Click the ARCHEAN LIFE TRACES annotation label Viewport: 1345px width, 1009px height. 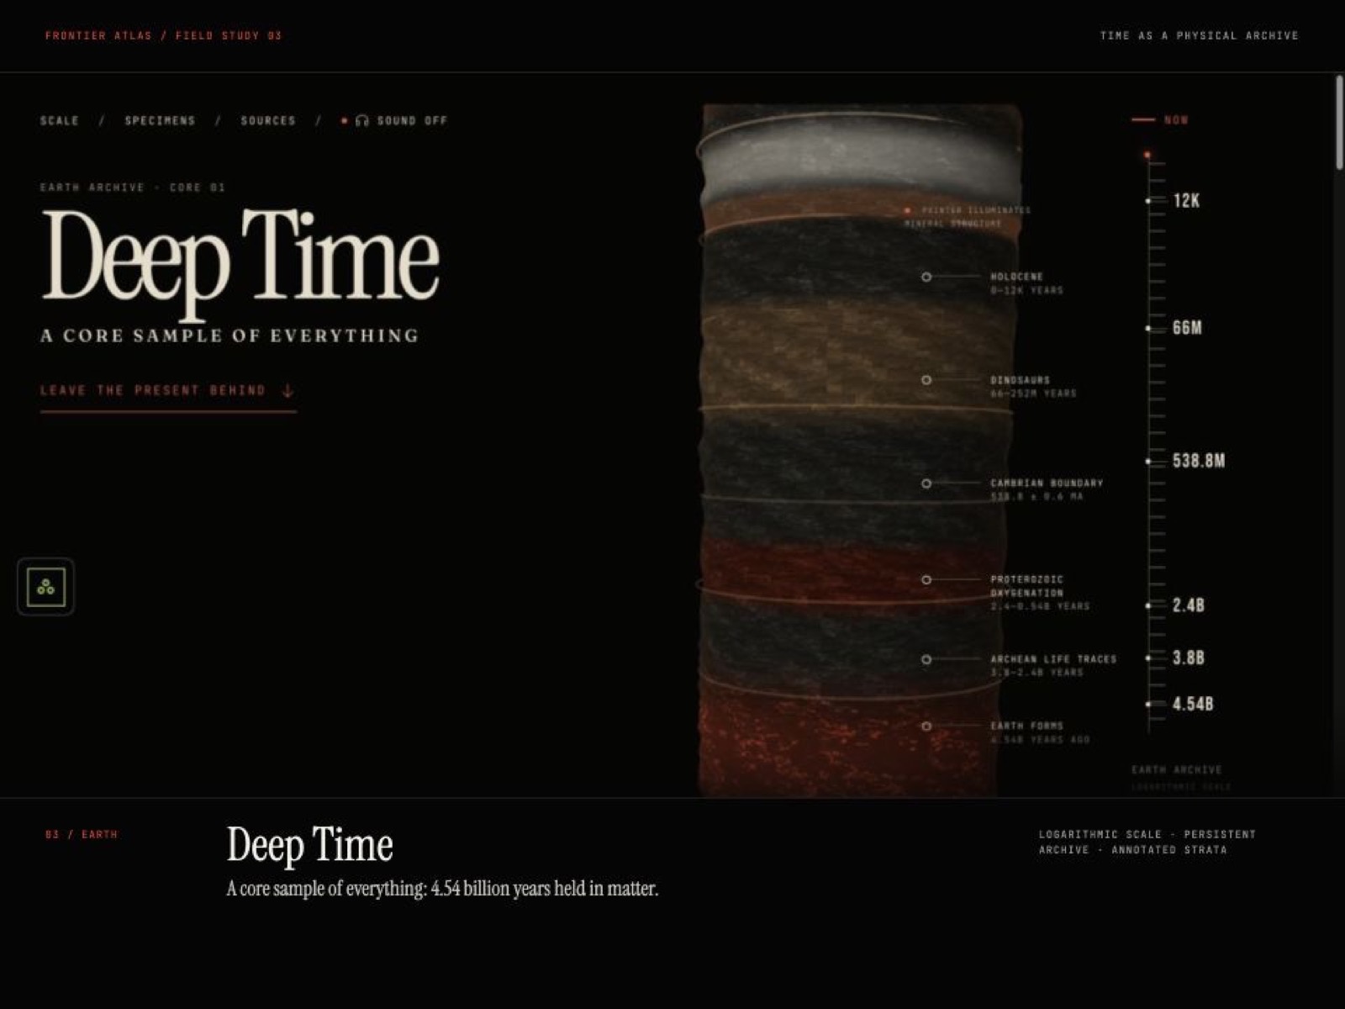(1053, 659)
